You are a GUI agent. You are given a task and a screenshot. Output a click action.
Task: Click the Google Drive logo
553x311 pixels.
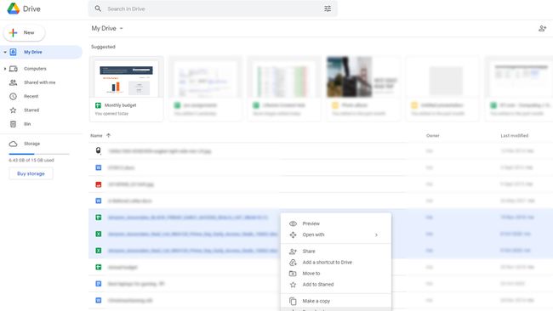coord(14,8)
